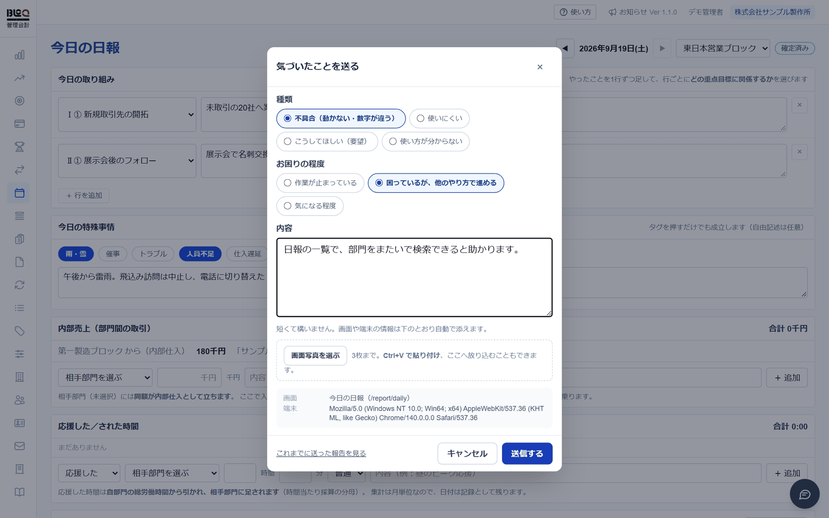Open the credit card icon in the sidebar

(19, 124)
